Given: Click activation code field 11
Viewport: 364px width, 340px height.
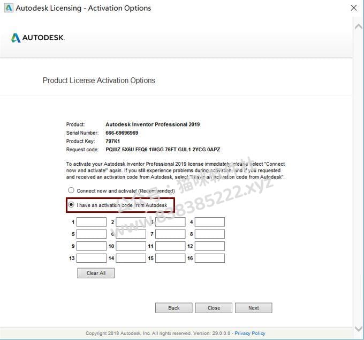Looking at the screenshot, I should [170, 246].
